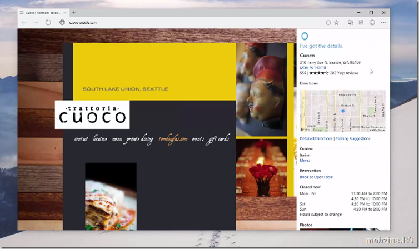419x249 pixels.
Task: Call the restaurant phone number (206) link
Action: coord(313,68)
